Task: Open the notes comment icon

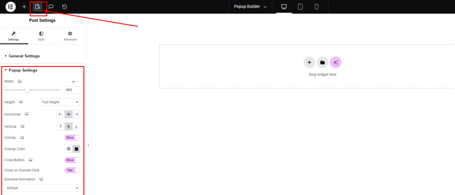Action: pos(51,7)
